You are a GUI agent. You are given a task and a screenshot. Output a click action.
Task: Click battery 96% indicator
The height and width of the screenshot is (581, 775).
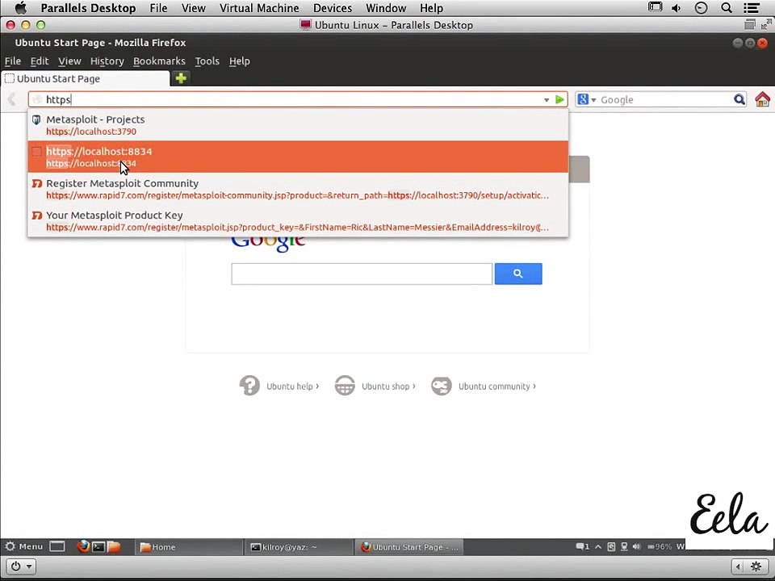tap(660, 546)
